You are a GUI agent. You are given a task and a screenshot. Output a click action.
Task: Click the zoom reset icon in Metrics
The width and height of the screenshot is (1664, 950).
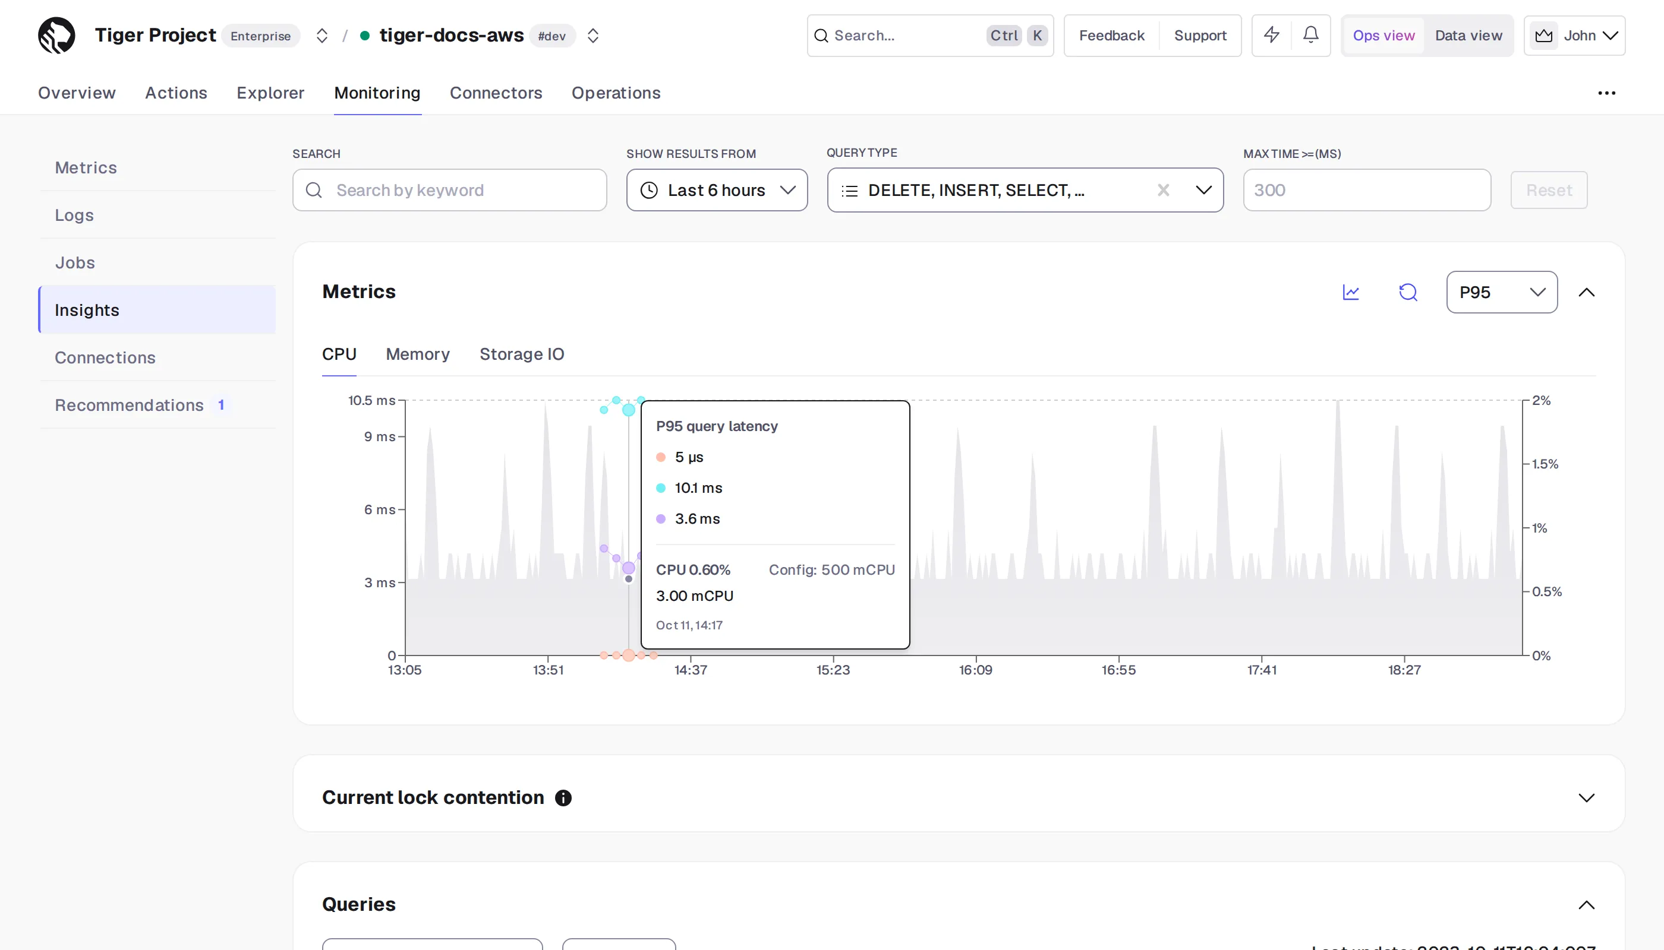(1408, 292)
